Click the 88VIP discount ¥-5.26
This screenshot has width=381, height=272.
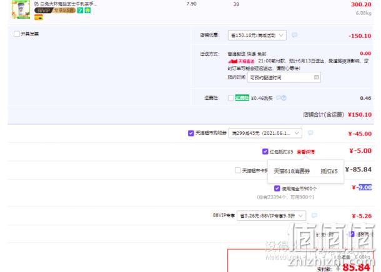362,216
